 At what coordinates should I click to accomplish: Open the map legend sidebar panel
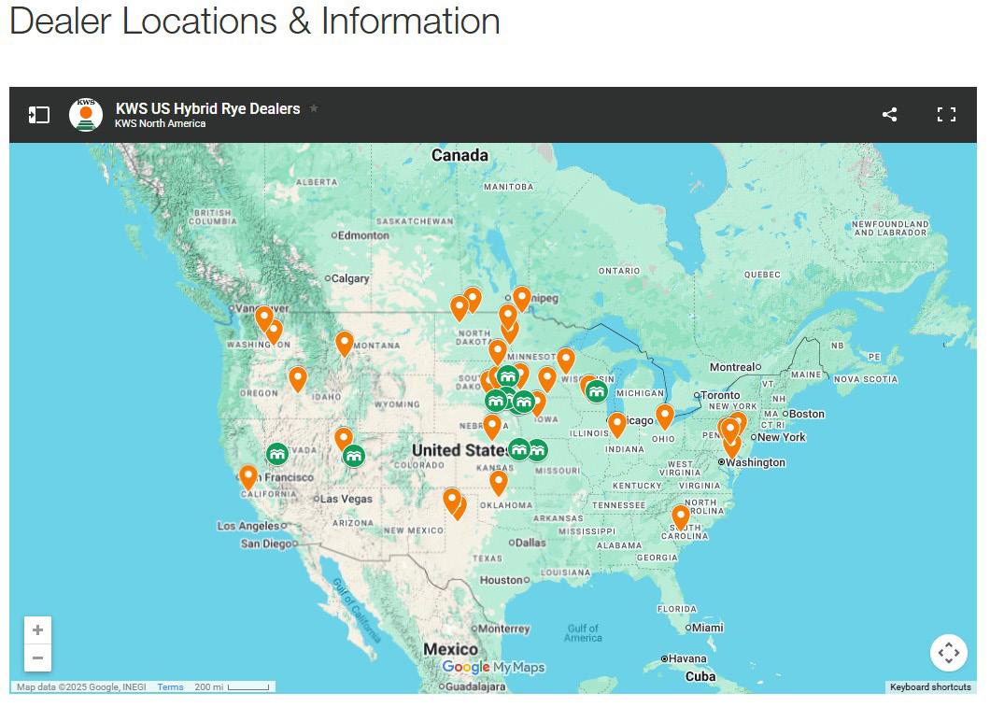(39, 115)
